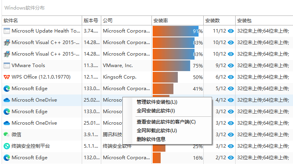Sort by the 软件名 column header

click(42, 21)
